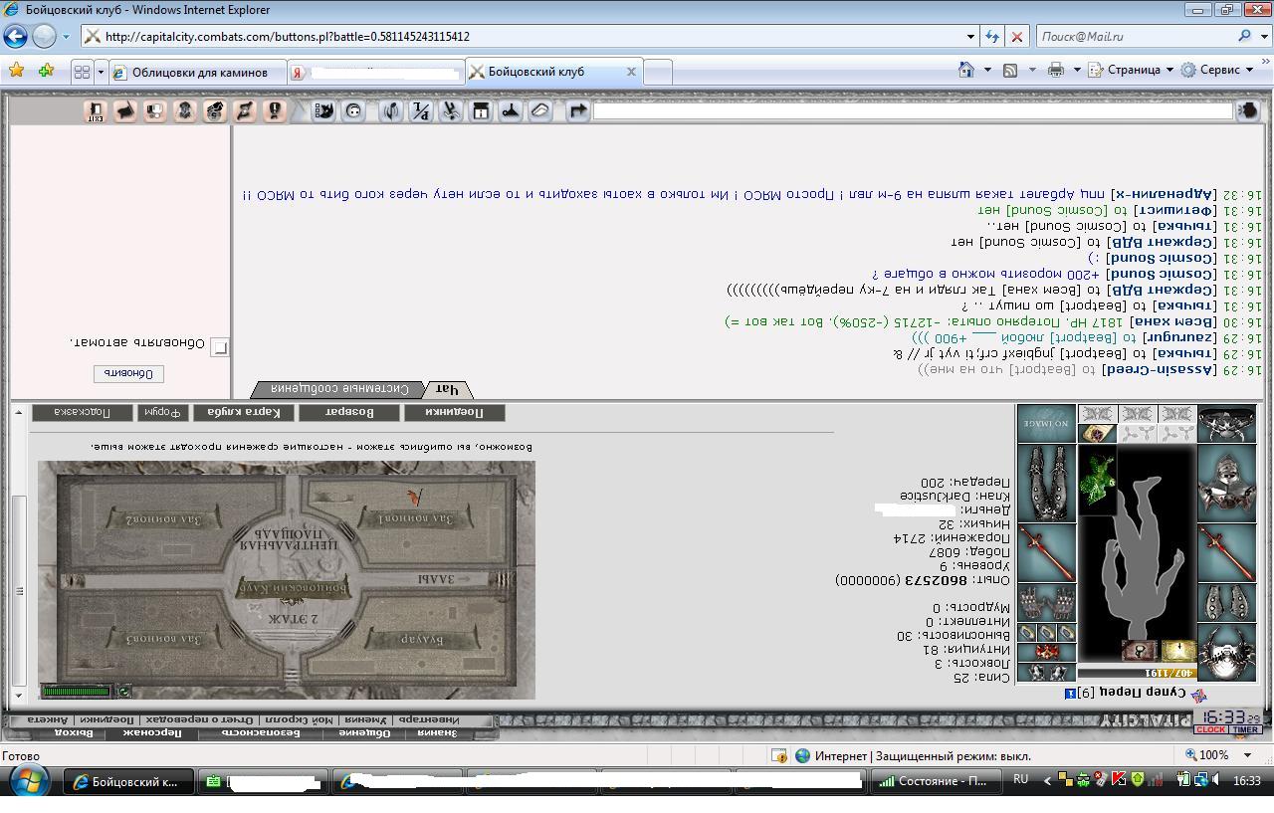Open the recent pages dropdown arrow
The image size is (1274, 813).
(x=66, y=36)
